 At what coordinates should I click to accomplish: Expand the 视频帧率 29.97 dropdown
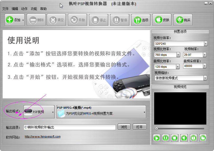(x=205, y=55)
